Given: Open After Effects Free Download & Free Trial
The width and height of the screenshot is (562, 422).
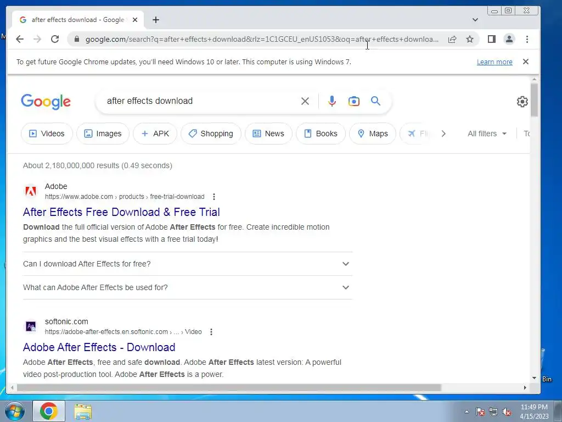Looking at the screenshot, I should (x=121, y=212).
